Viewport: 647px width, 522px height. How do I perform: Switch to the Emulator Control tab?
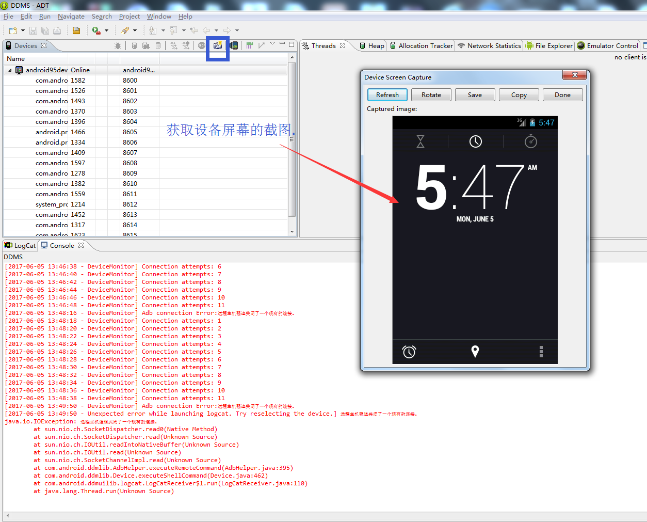tap(607, 45)
